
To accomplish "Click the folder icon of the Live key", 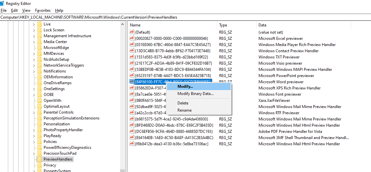I will (39, 24).
